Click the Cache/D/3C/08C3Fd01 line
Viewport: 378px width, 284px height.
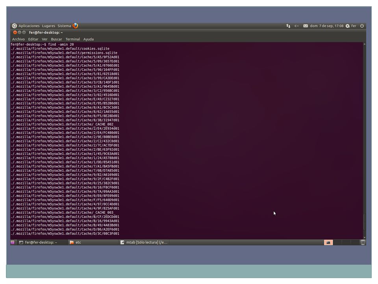pyautogui.click(x=65, y=234)
